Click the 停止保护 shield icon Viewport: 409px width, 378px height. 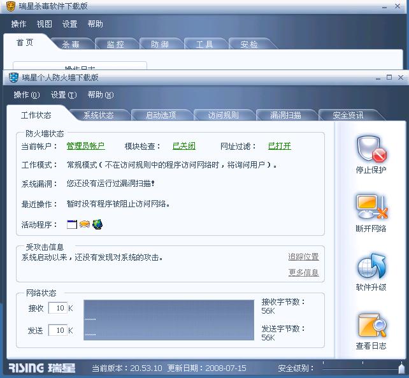pos(371,149)
